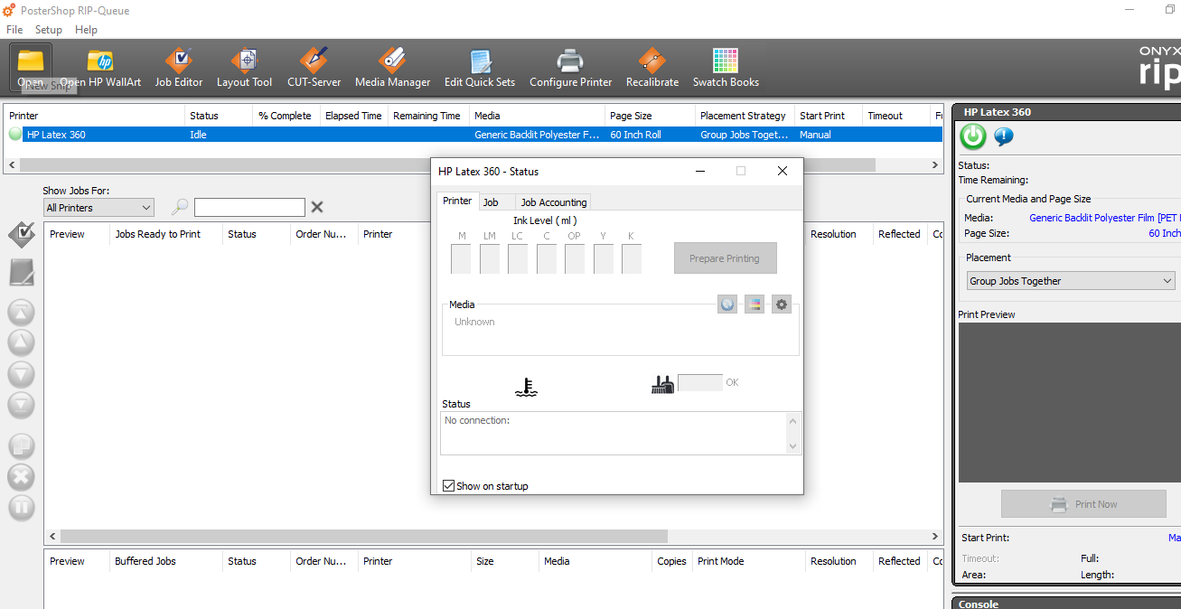Viewport: 1181px width, 609px height.
Task: Click the Placement Strategy column header
Action: point(745,116)
